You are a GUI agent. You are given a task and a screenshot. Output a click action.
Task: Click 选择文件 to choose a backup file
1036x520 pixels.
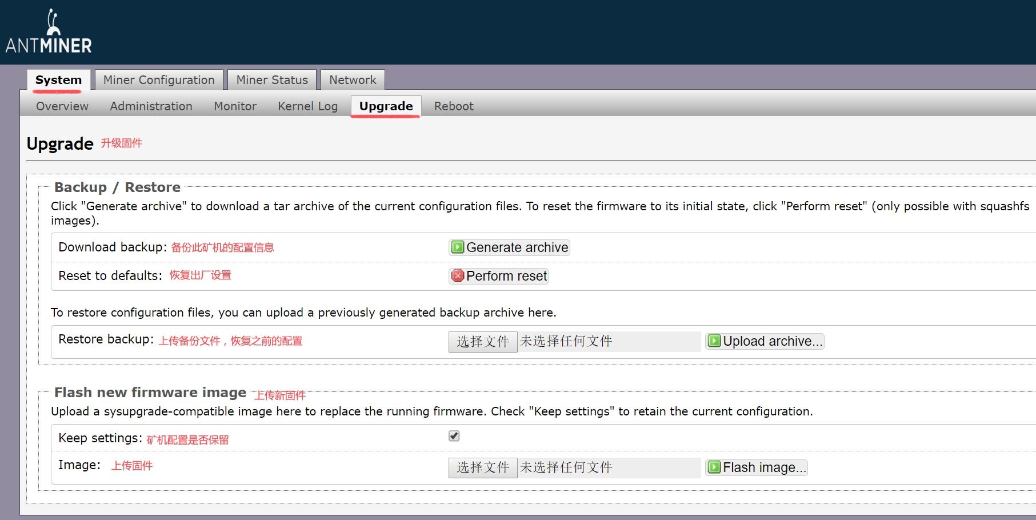pos(483,341)
